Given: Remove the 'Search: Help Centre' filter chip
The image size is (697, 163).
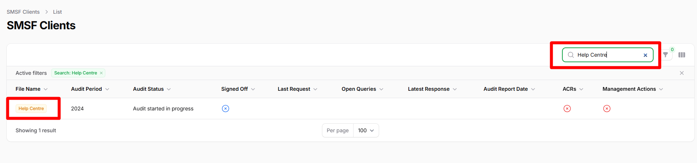Looking at the screenshot, I should [101, 73].
